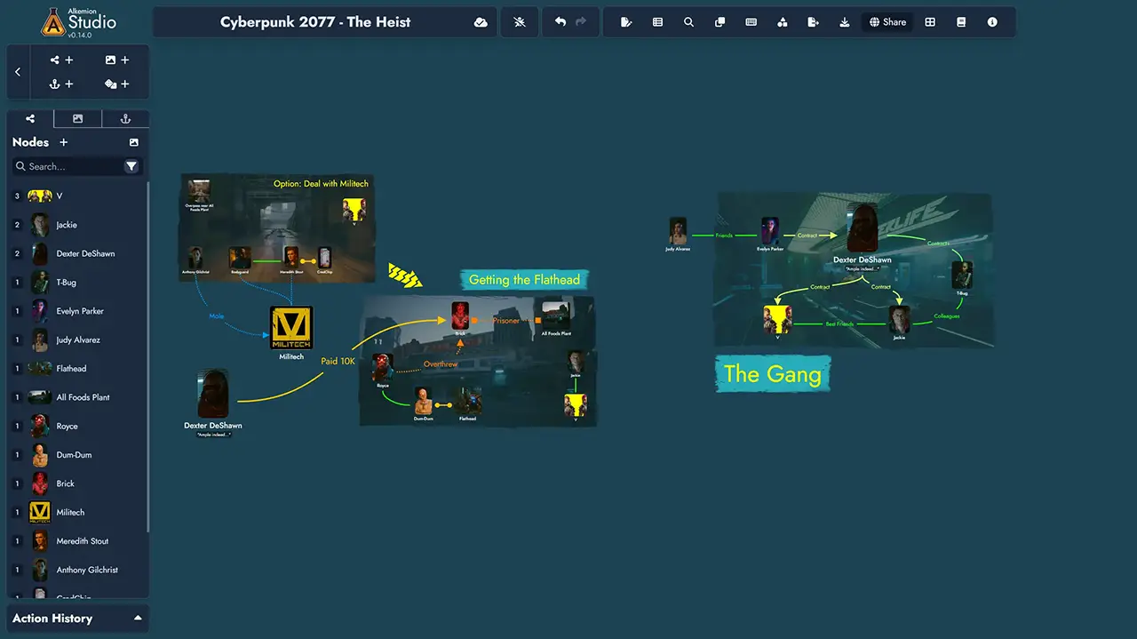Click the shapes icon in the toolbar
1137x639 pixels.
tap(782, 22)
